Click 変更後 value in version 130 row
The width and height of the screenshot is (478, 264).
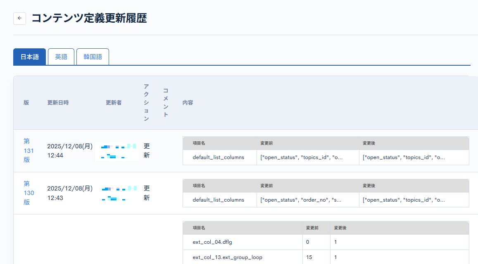(x=404, y=200)
